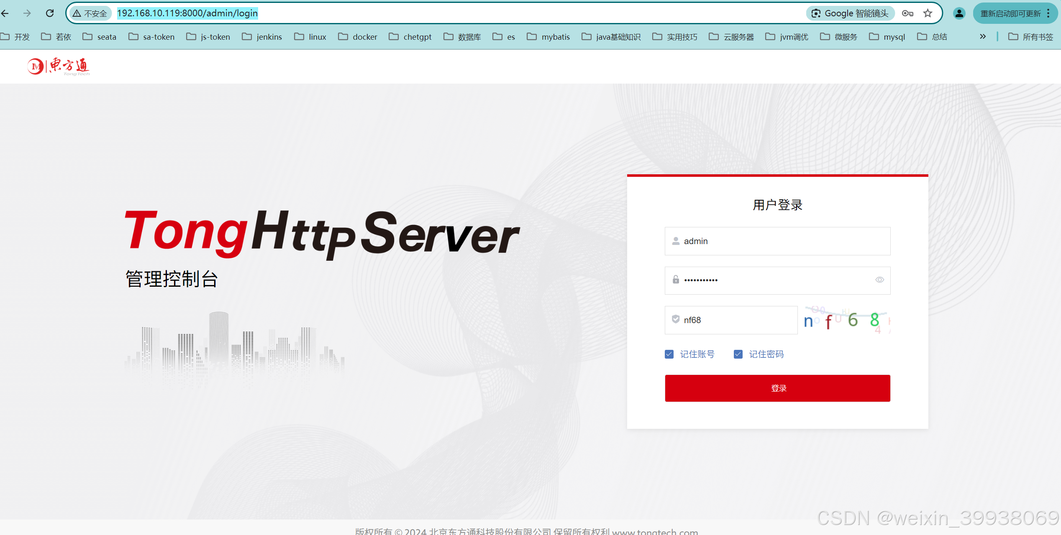Open the browser profile avatar
This screenshot has height=535, width=1061.
tap(959, 13)
